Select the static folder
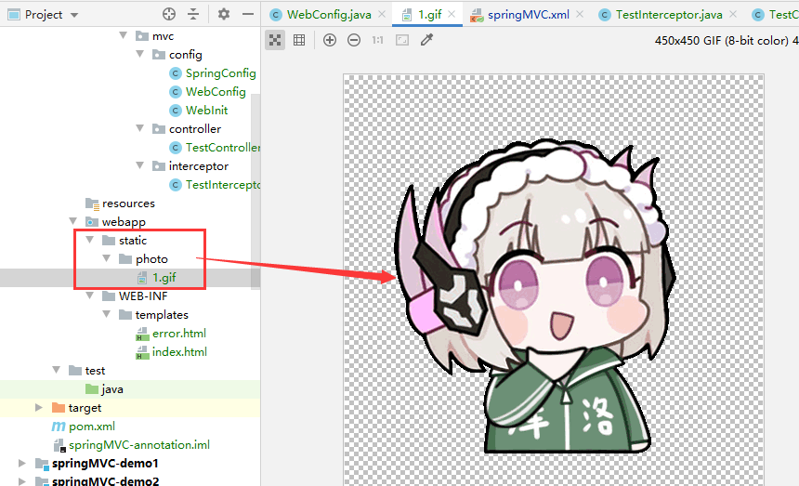The width and height of the screenshot is (799, 486). pyautogui.click(x=133, y=241)
